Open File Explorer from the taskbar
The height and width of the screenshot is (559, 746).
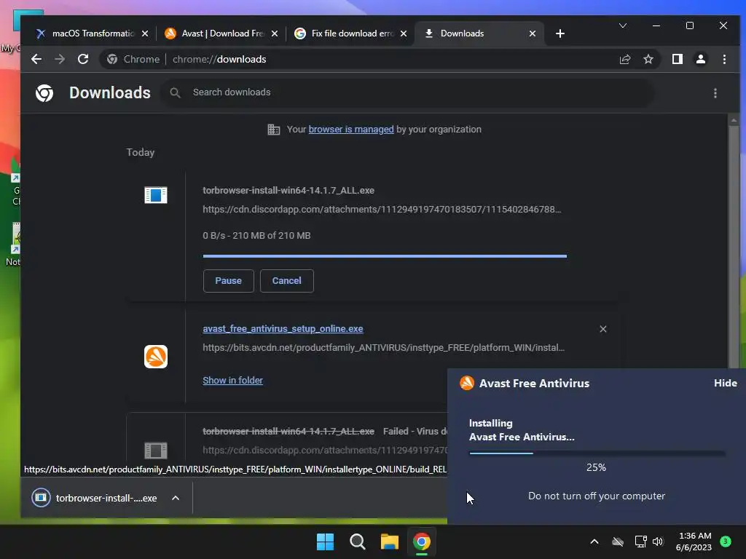[x=390, y=542]
